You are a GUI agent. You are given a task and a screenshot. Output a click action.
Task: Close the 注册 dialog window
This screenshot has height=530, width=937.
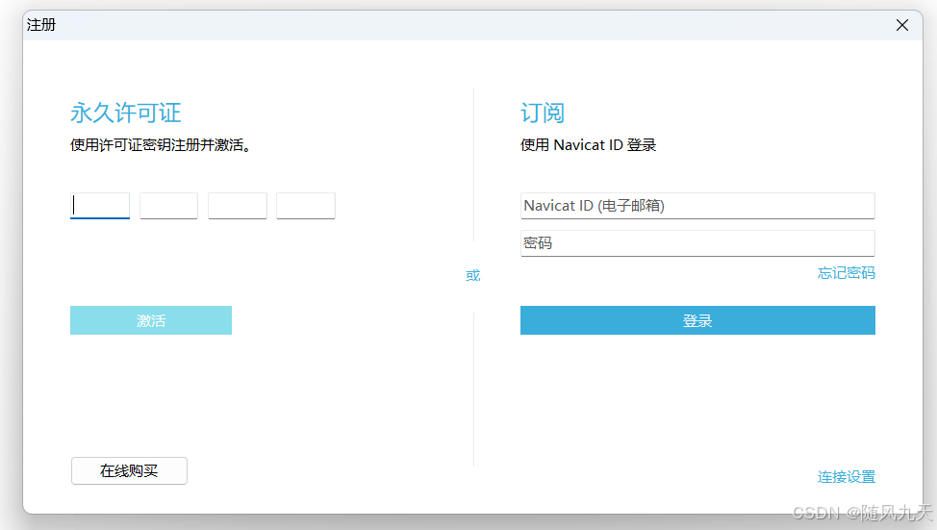coord(901,25)
